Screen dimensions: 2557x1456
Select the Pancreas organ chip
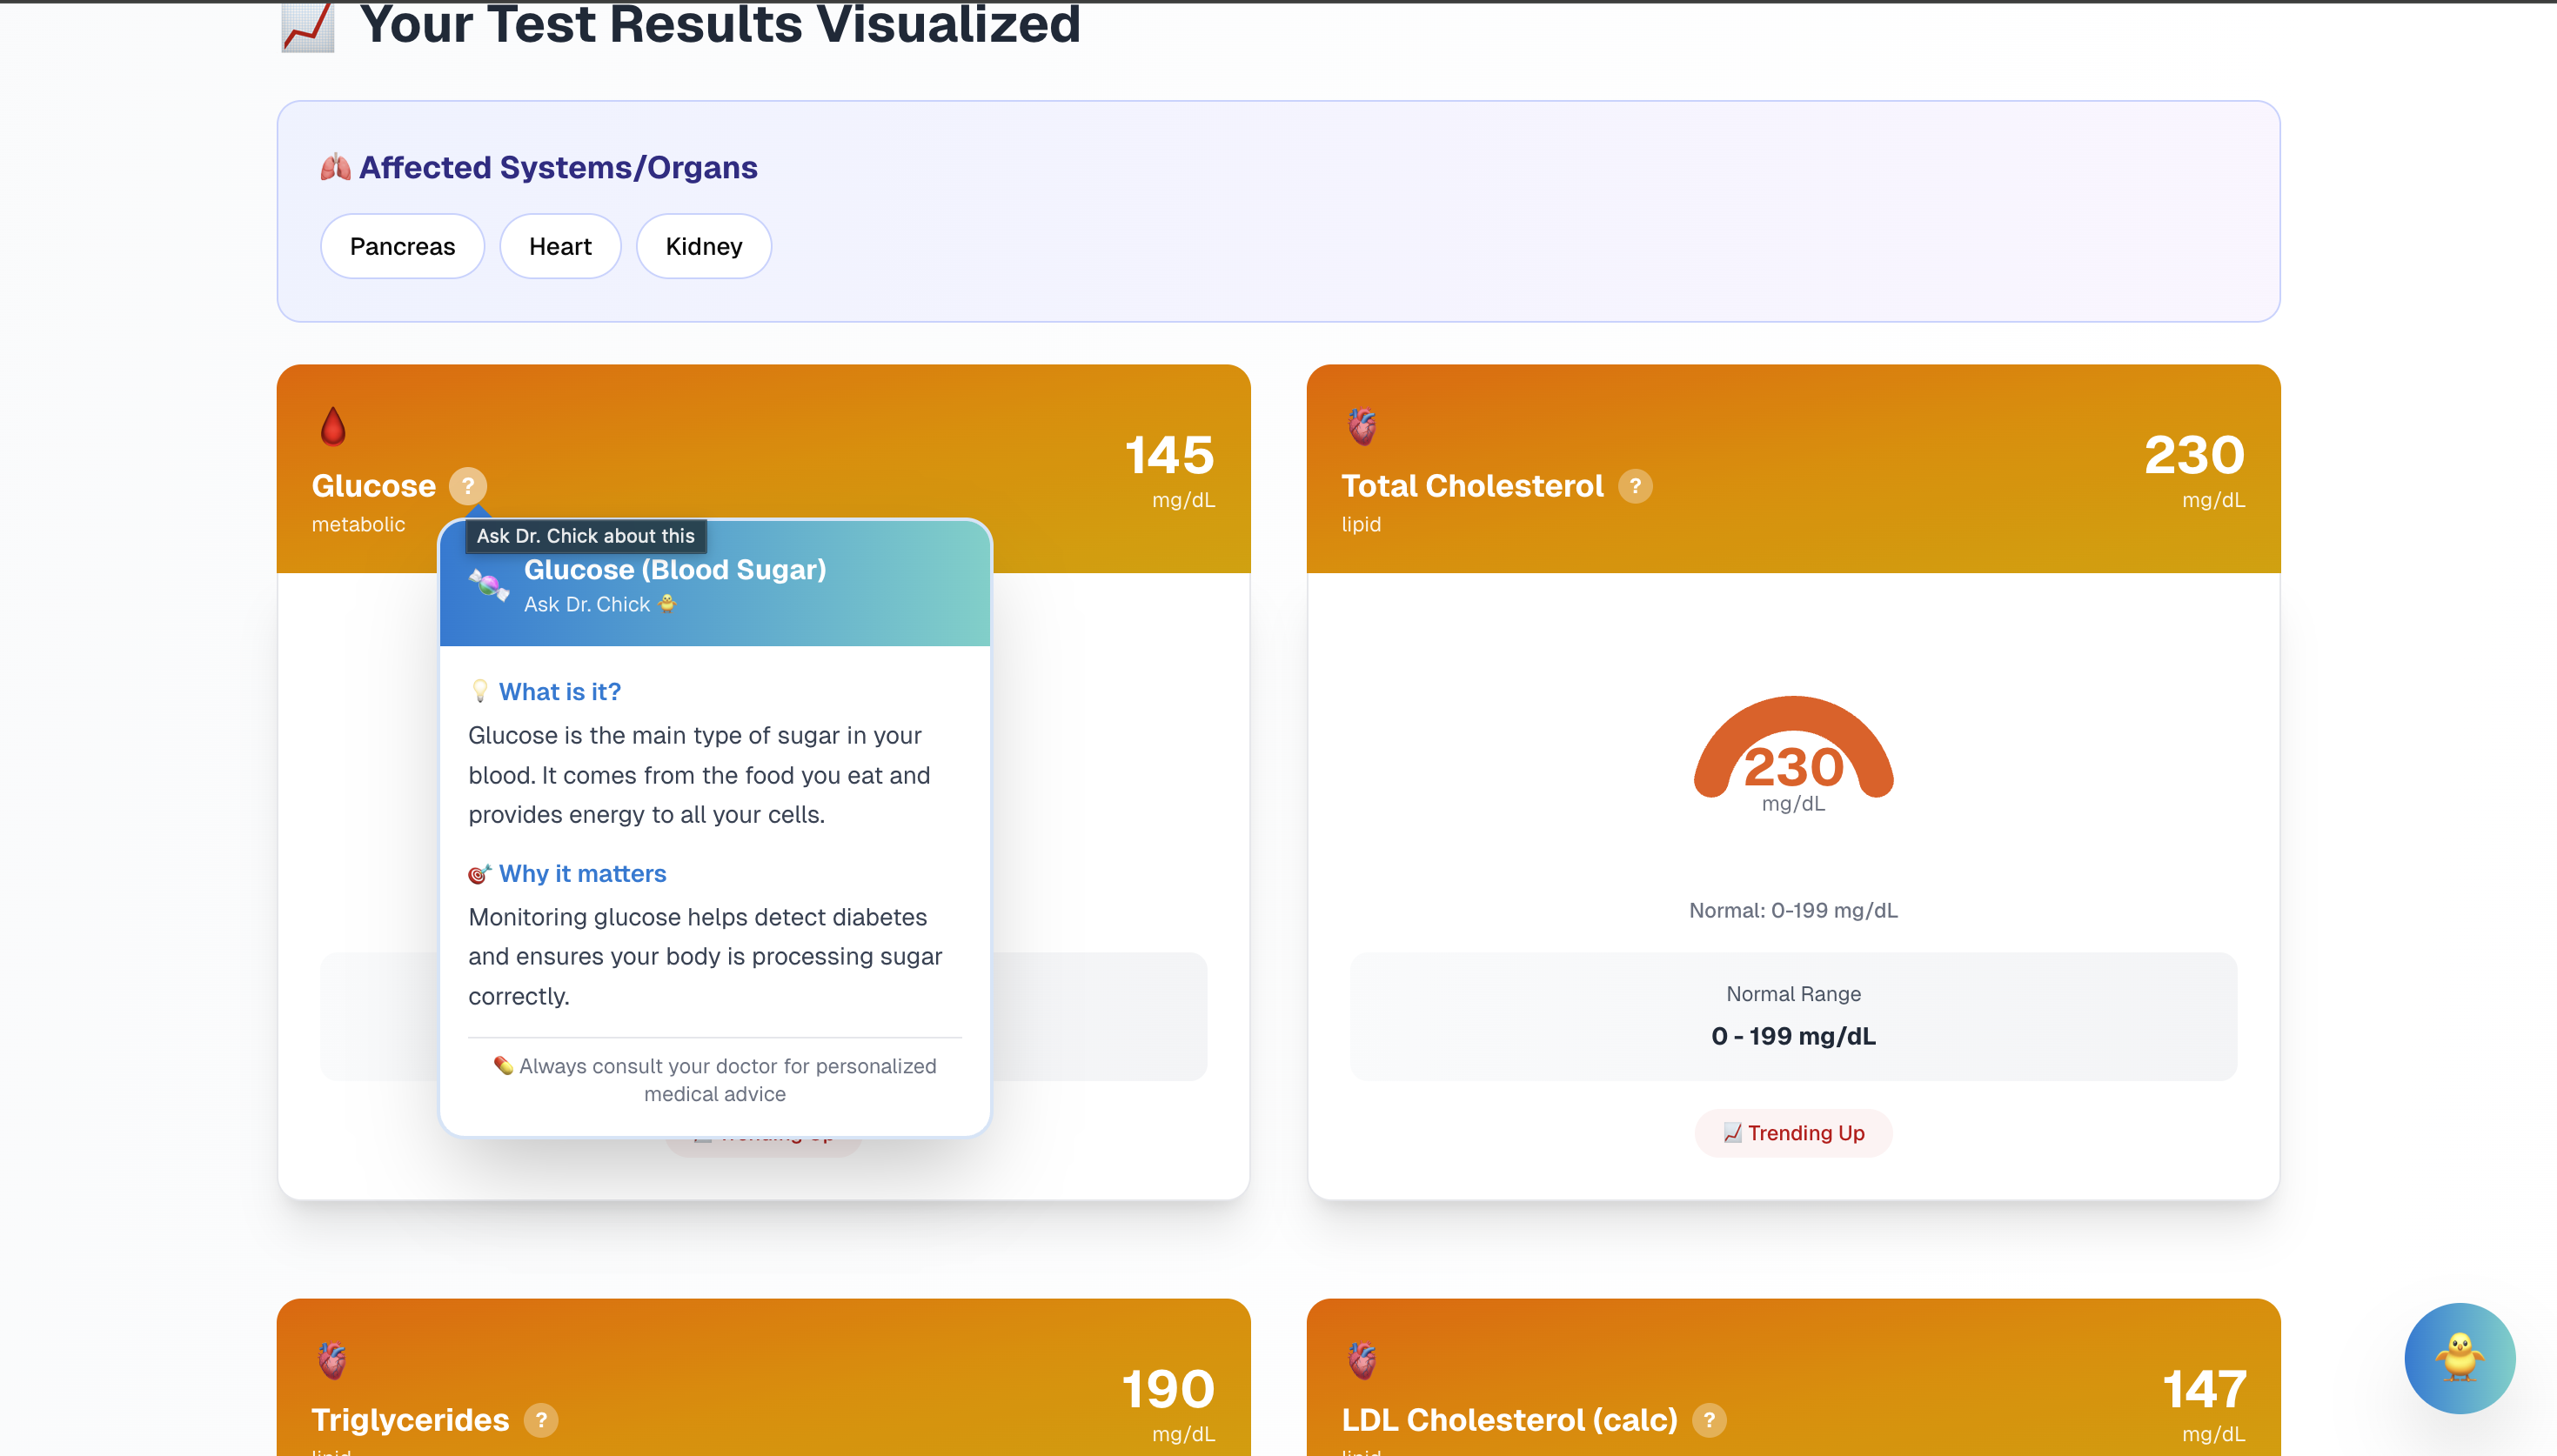tap(402, 246)
